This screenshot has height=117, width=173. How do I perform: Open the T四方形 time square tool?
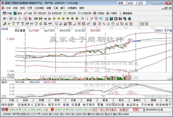[x=70, y=13]
